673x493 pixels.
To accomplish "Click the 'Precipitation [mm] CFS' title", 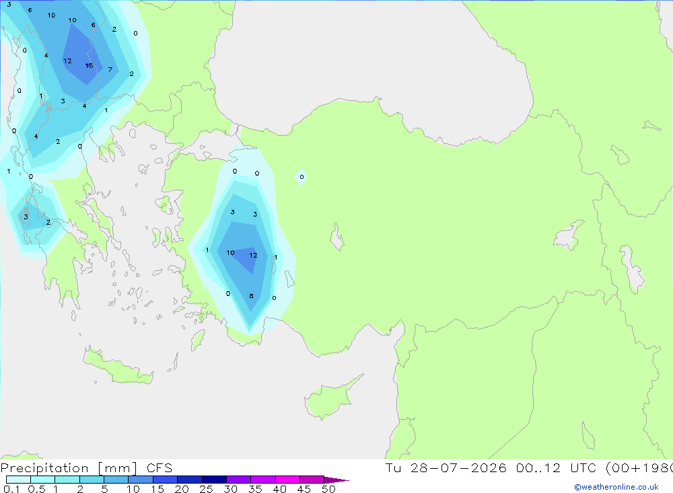I will [x=86, y=468].
